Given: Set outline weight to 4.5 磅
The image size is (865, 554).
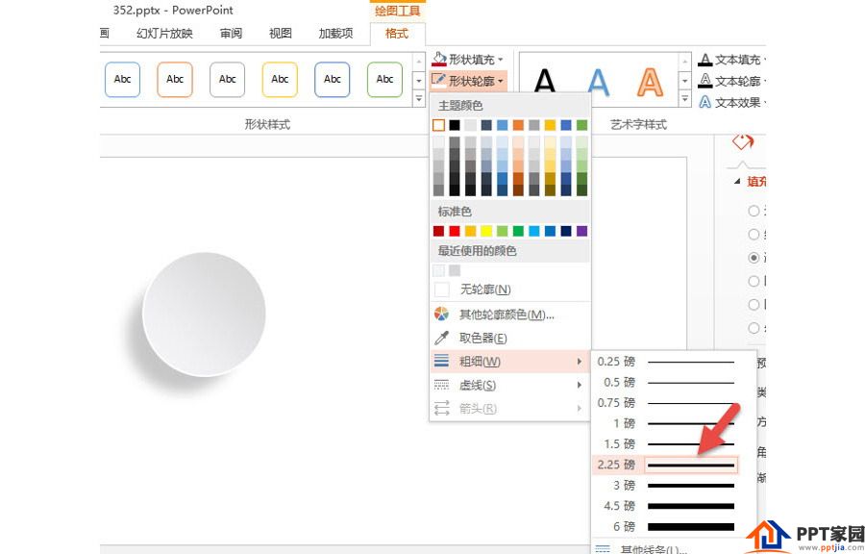Looking at the screenshot, I should tap(666, 506).
